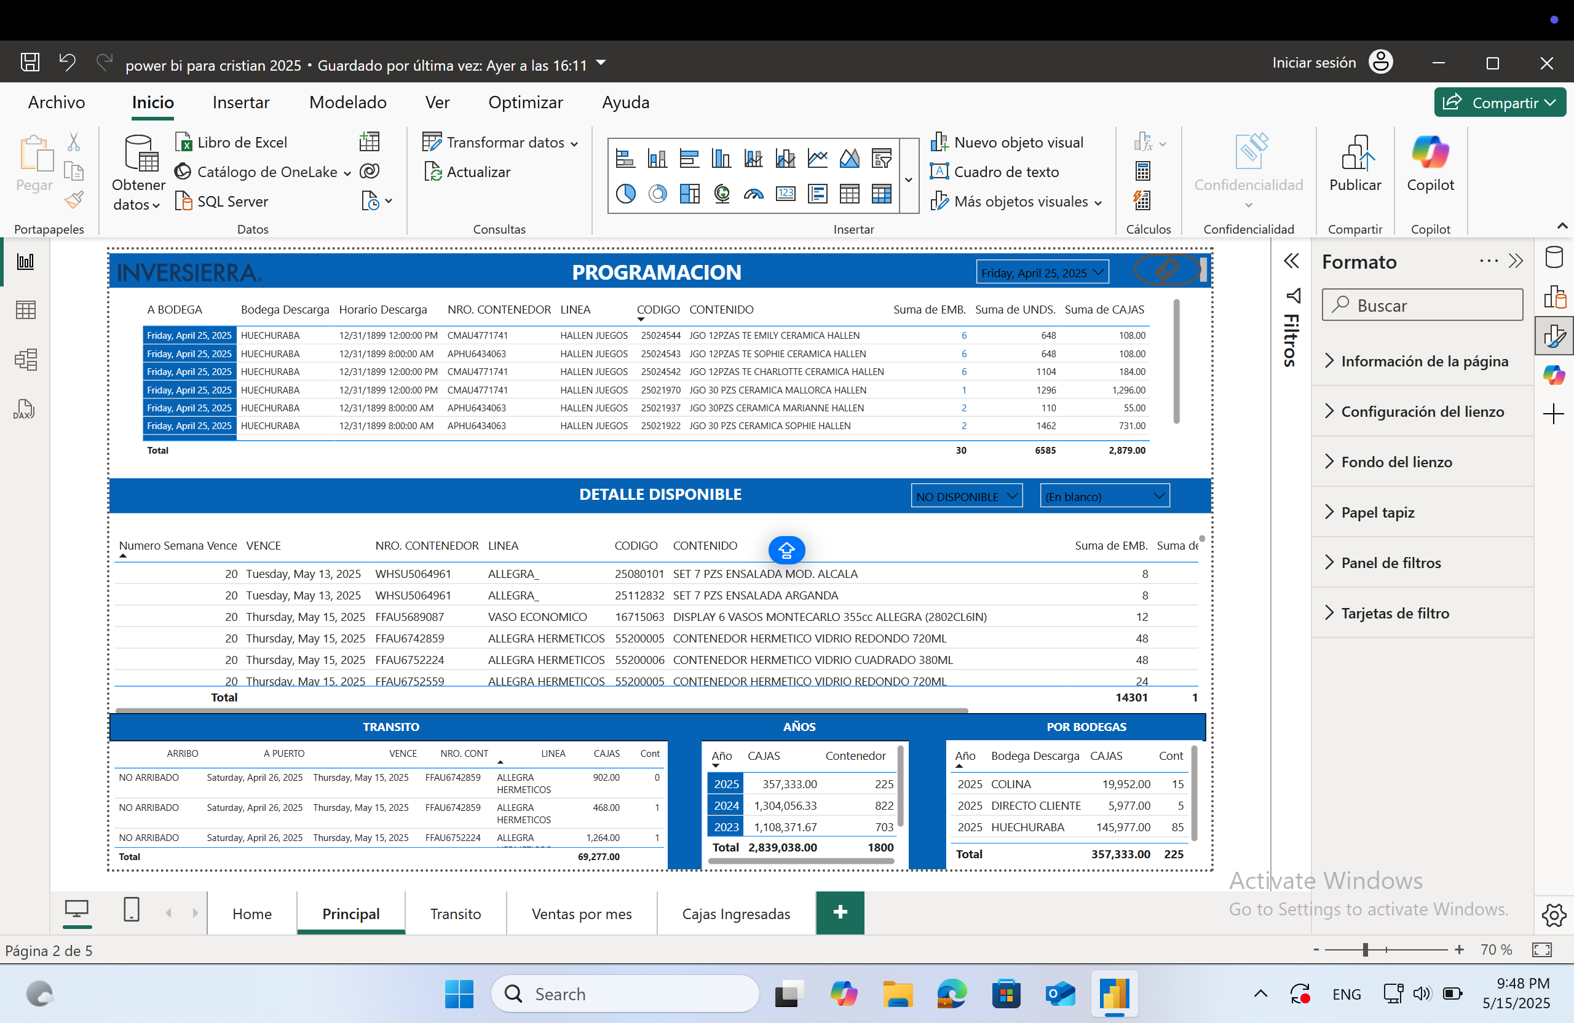Viewport: 1574px width, 1023px height.
Task: Insert a map visual using the globe icon
Action: point(722,194)
